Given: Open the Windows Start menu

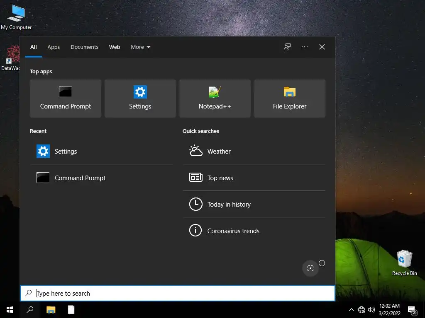Looking at the screenshot, I should [x=10, y=310].
